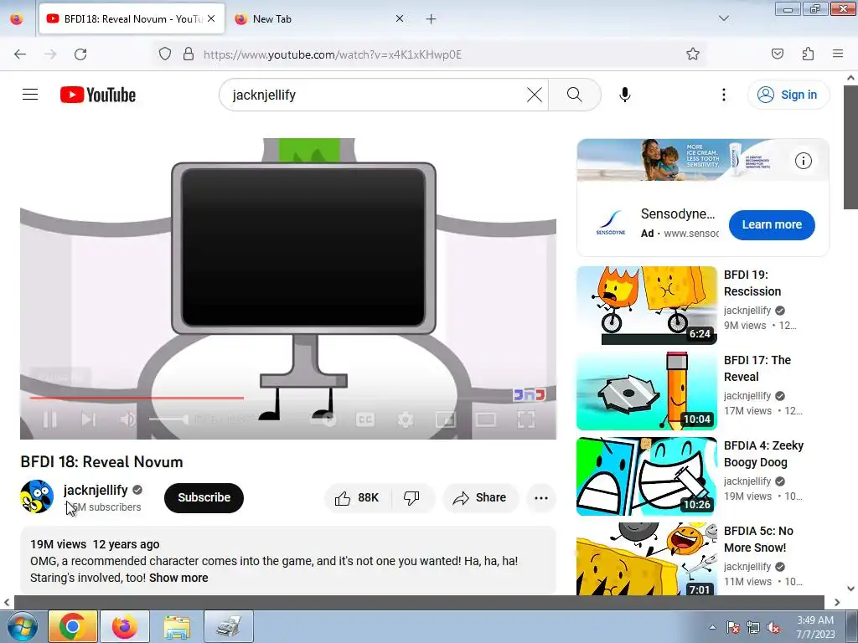Pause the video playback
Image resolution: width=858 pixels, height=643 pixels.
coord(49,419)
